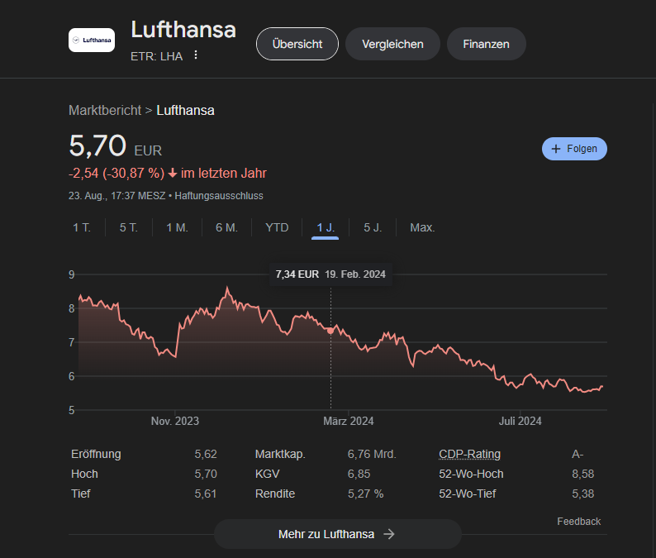Viewport: 656px width, 558px height.
Task: Choose the 6 M. chart range
Action: point(226,227)
